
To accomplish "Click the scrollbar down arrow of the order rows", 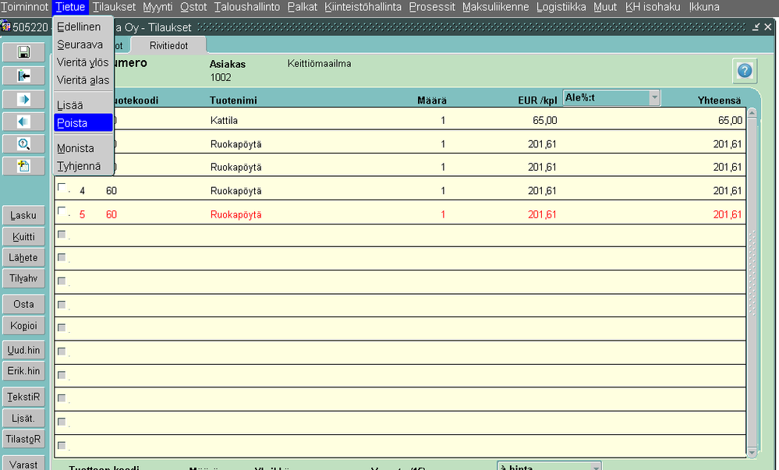I will (x=752, y=453).
